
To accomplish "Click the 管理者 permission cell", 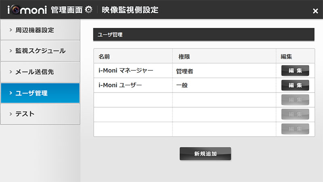I will click(185, 71).
